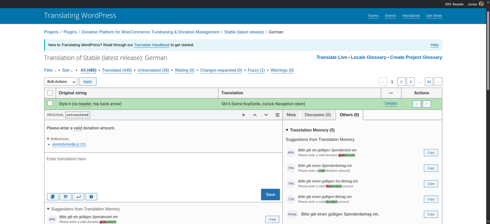Select the Others (0) tab
Image resolution: width=490 pixels, height=224 pixels.
[349, 115]
